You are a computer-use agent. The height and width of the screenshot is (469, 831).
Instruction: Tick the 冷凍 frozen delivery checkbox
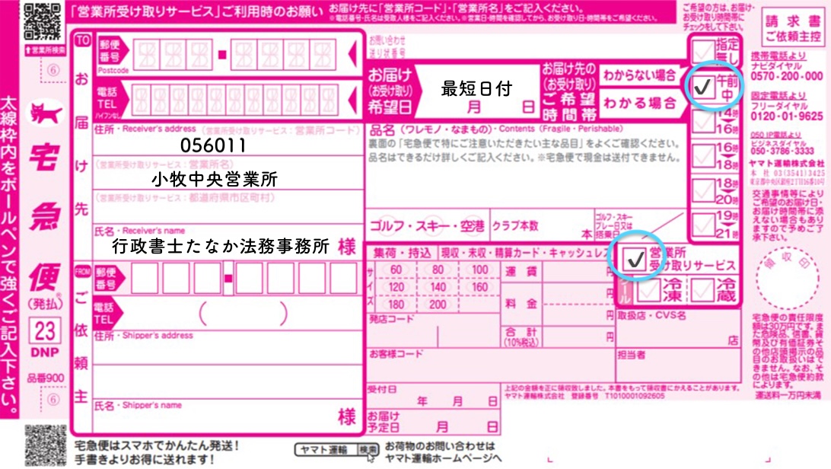tap(649, 290)
